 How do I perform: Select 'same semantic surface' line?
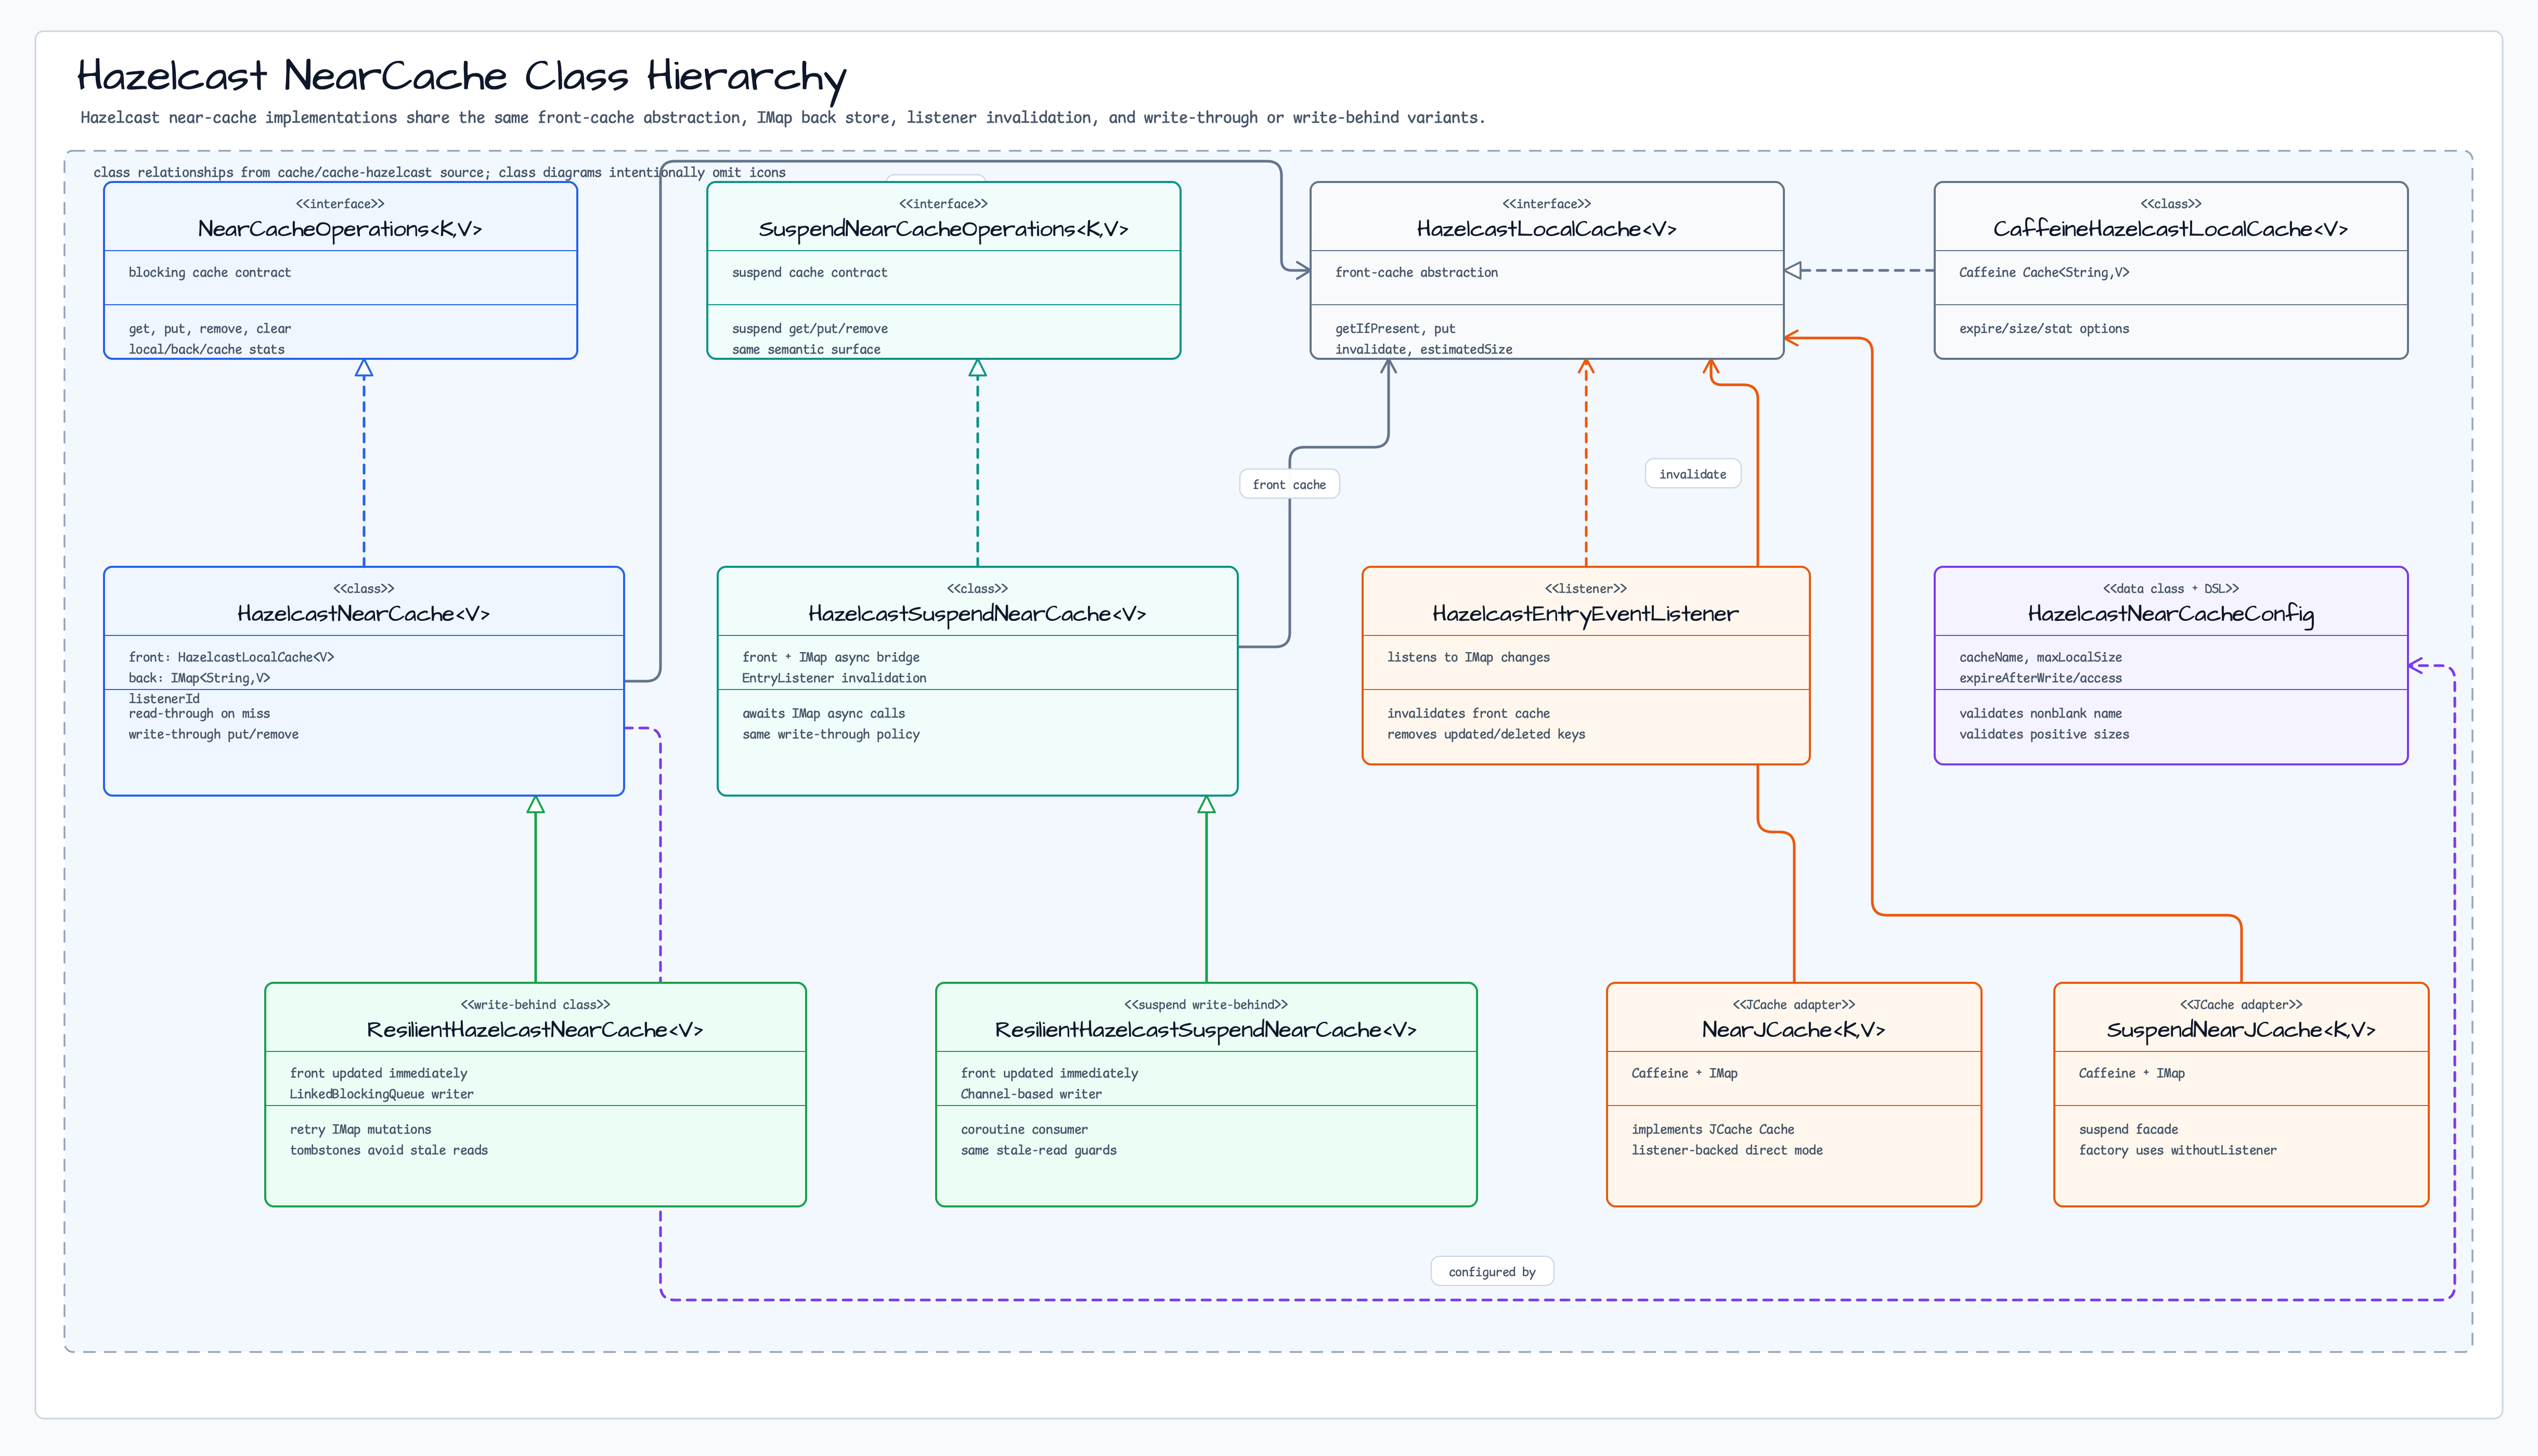[806, 349]
